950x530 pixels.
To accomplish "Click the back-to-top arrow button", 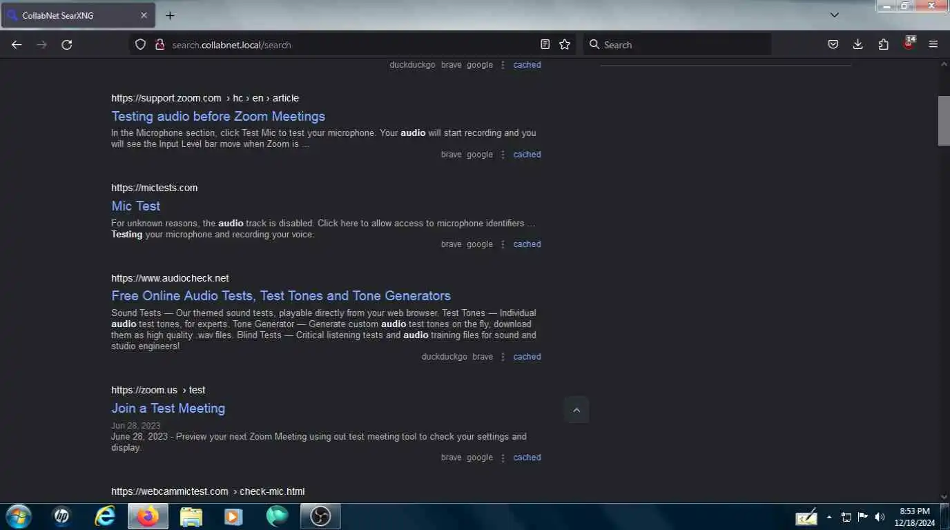I will tap(576, 410).
